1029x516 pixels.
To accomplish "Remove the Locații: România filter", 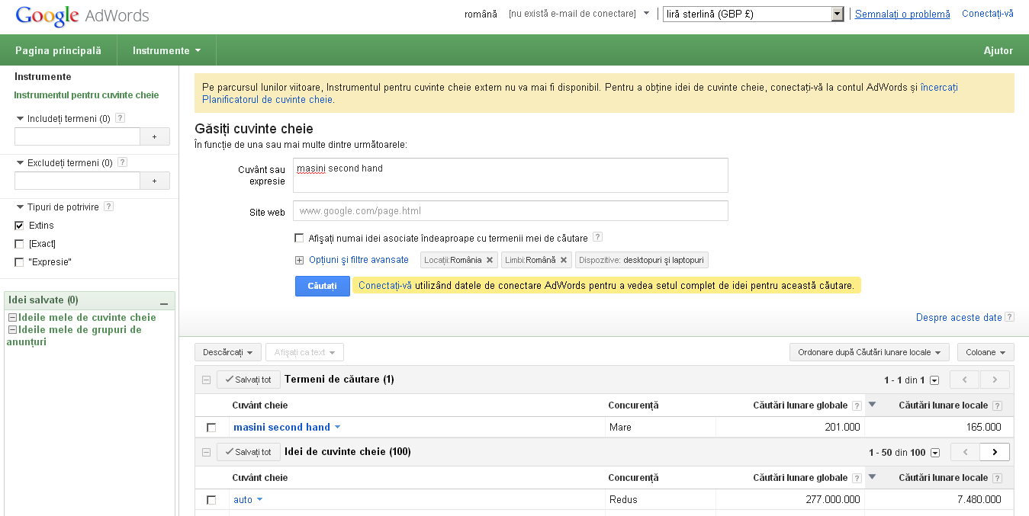I will (x=490, y=260).
